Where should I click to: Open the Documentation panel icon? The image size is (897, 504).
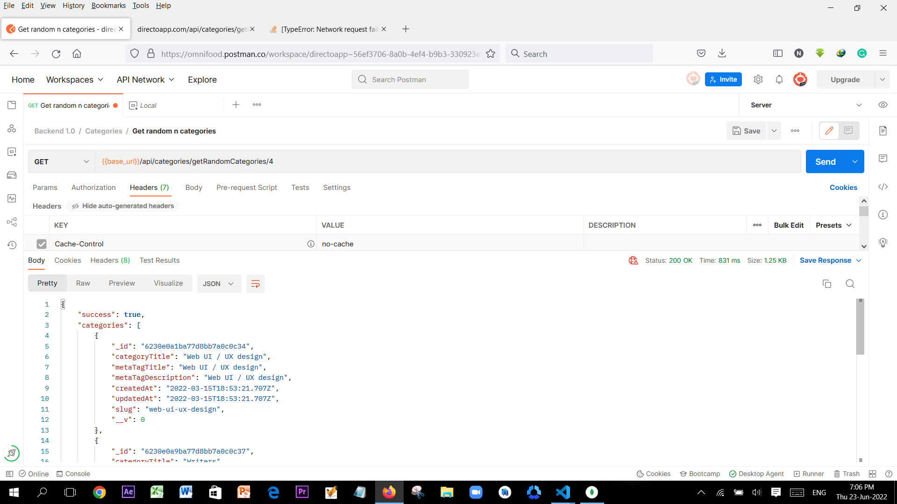click(883, 131)
